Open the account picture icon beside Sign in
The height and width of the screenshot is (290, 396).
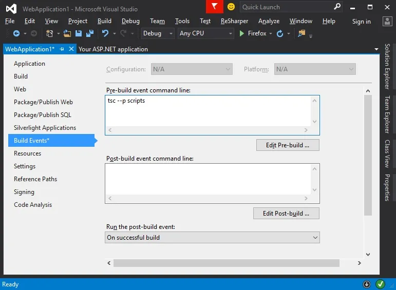click(387, 22)
